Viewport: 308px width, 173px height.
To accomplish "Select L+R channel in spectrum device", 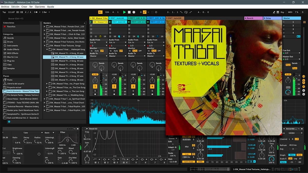I will click(297, 139).
